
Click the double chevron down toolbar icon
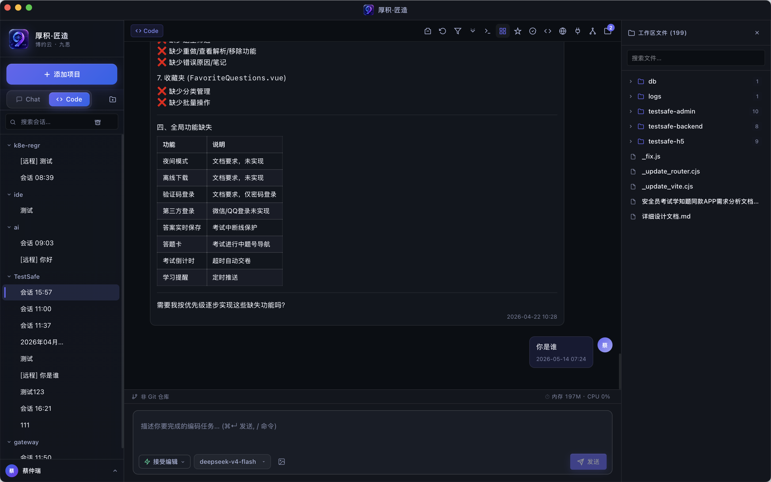[x=473, y=31]
